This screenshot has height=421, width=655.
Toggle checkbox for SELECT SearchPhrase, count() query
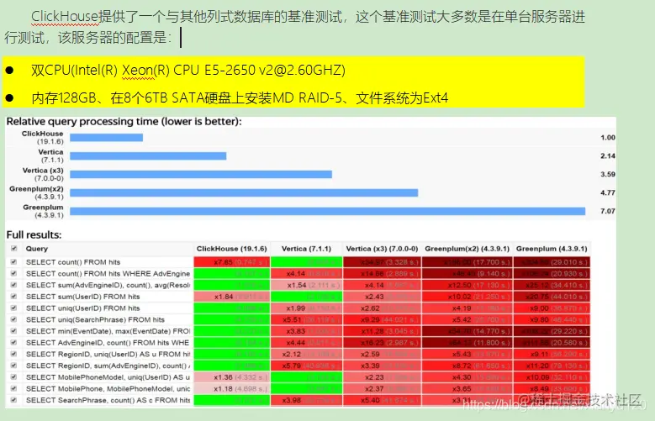(13, 400)
